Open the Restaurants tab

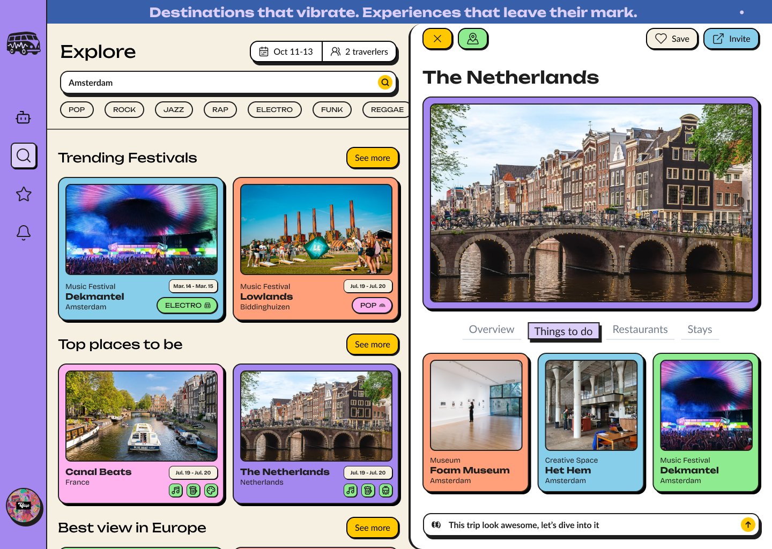click(640, 329)
